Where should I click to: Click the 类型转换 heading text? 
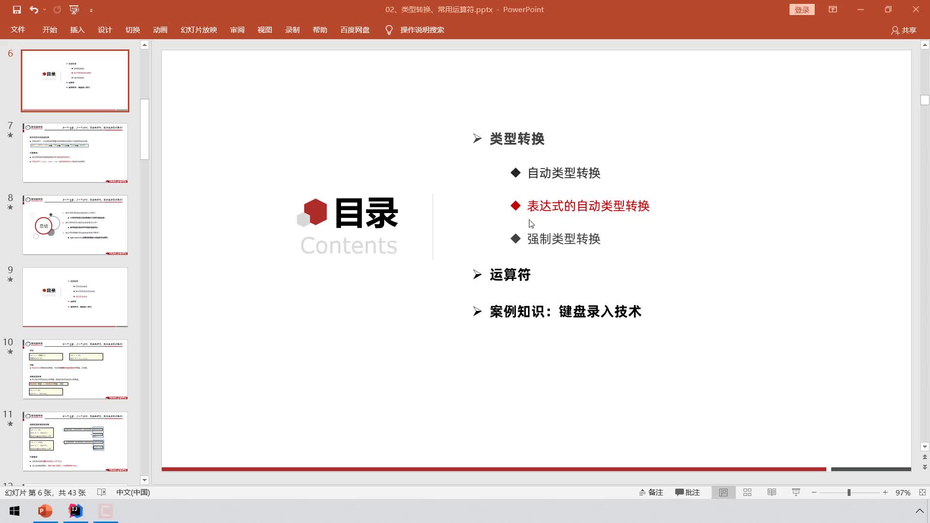click(x=517, y=139)
